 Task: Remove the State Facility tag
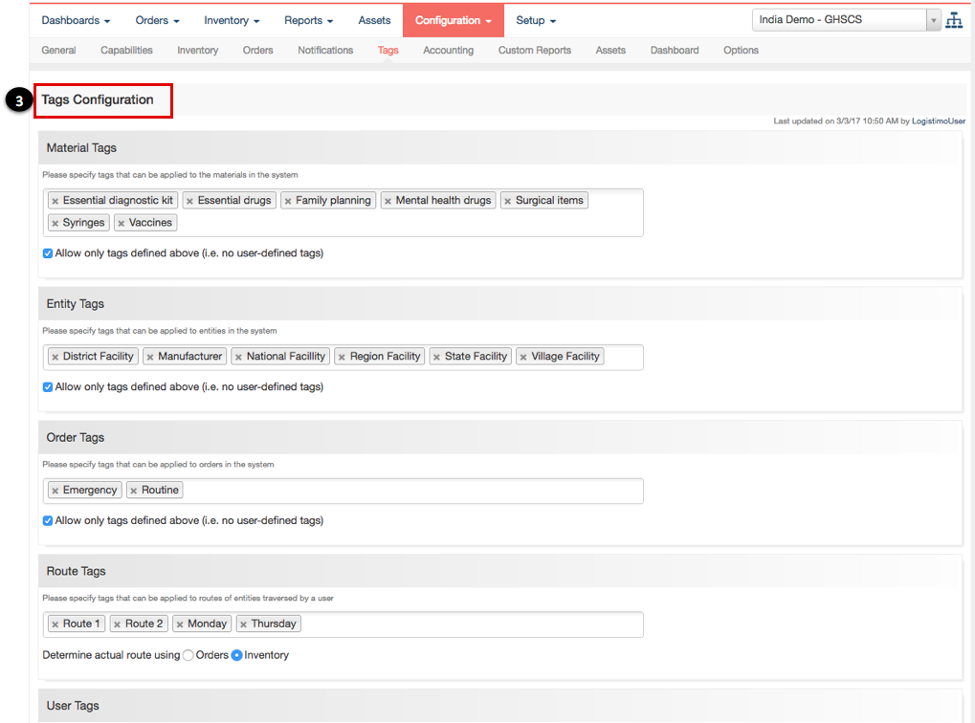click(436, 357)
